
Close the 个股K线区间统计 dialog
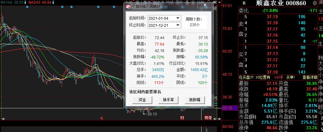click(205, 5)
